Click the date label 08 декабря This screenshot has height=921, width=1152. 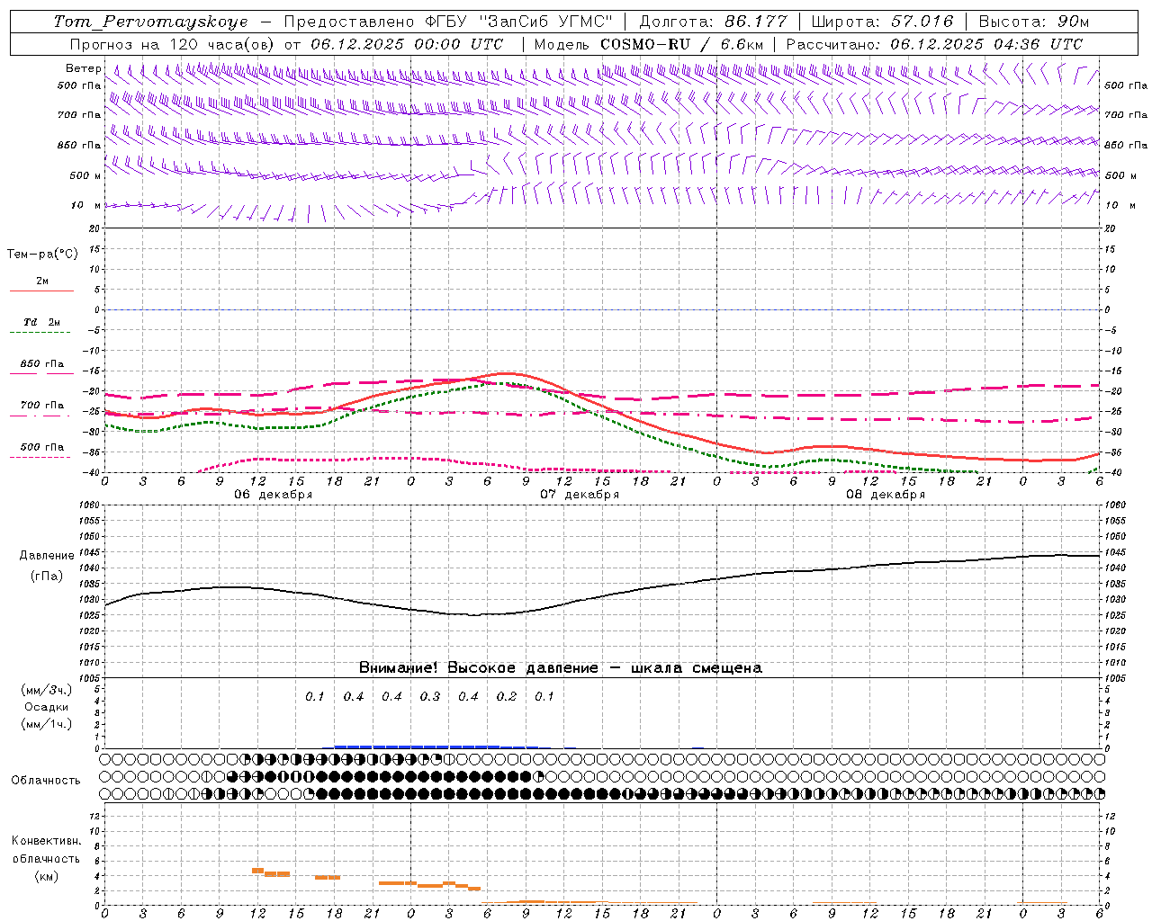886,495
